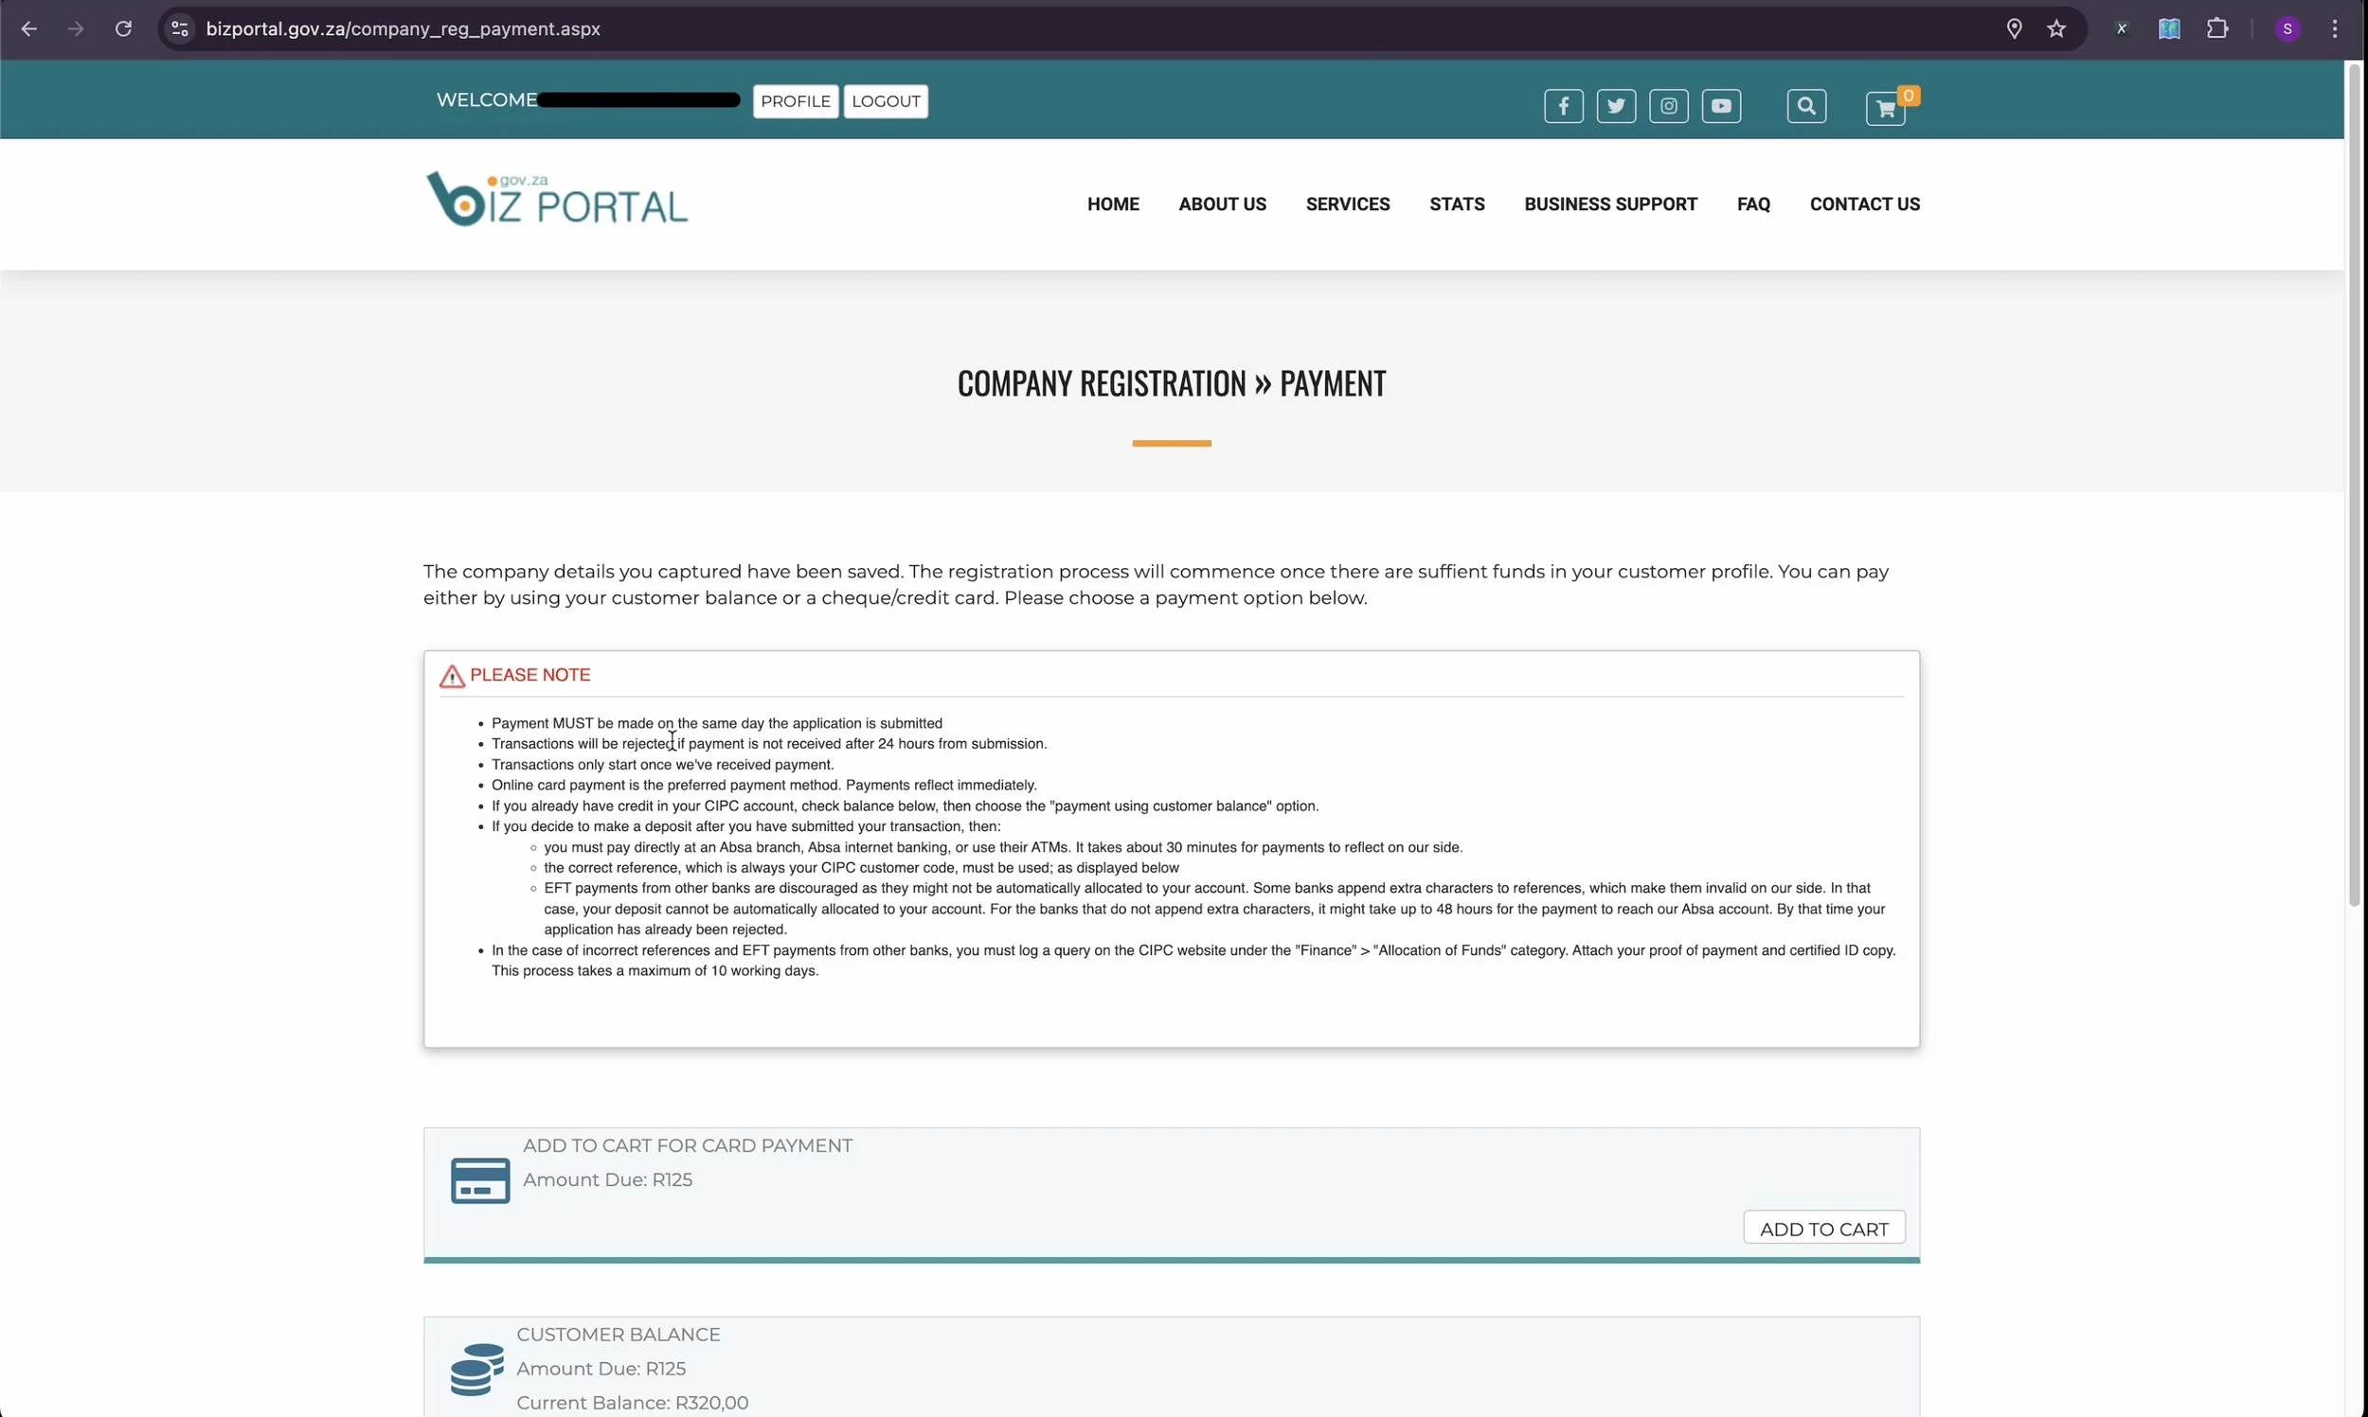Open the SERVICES menu
The width and height of the screenshot is (2368, 1417).
click(x=1347, y=204)
